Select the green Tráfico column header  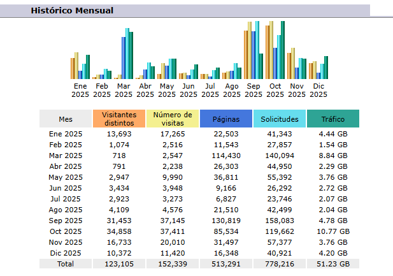click(x=332, y=119)
